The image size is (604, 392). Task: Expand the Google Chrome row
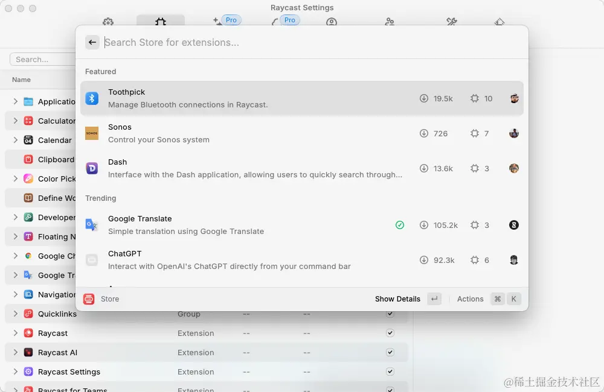coord(16,256)
